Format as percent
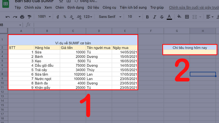The width and height of the screenshot is (219, 123). coord(65,17)
